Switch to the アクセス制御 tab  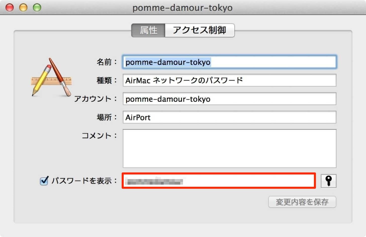(200, 30)
